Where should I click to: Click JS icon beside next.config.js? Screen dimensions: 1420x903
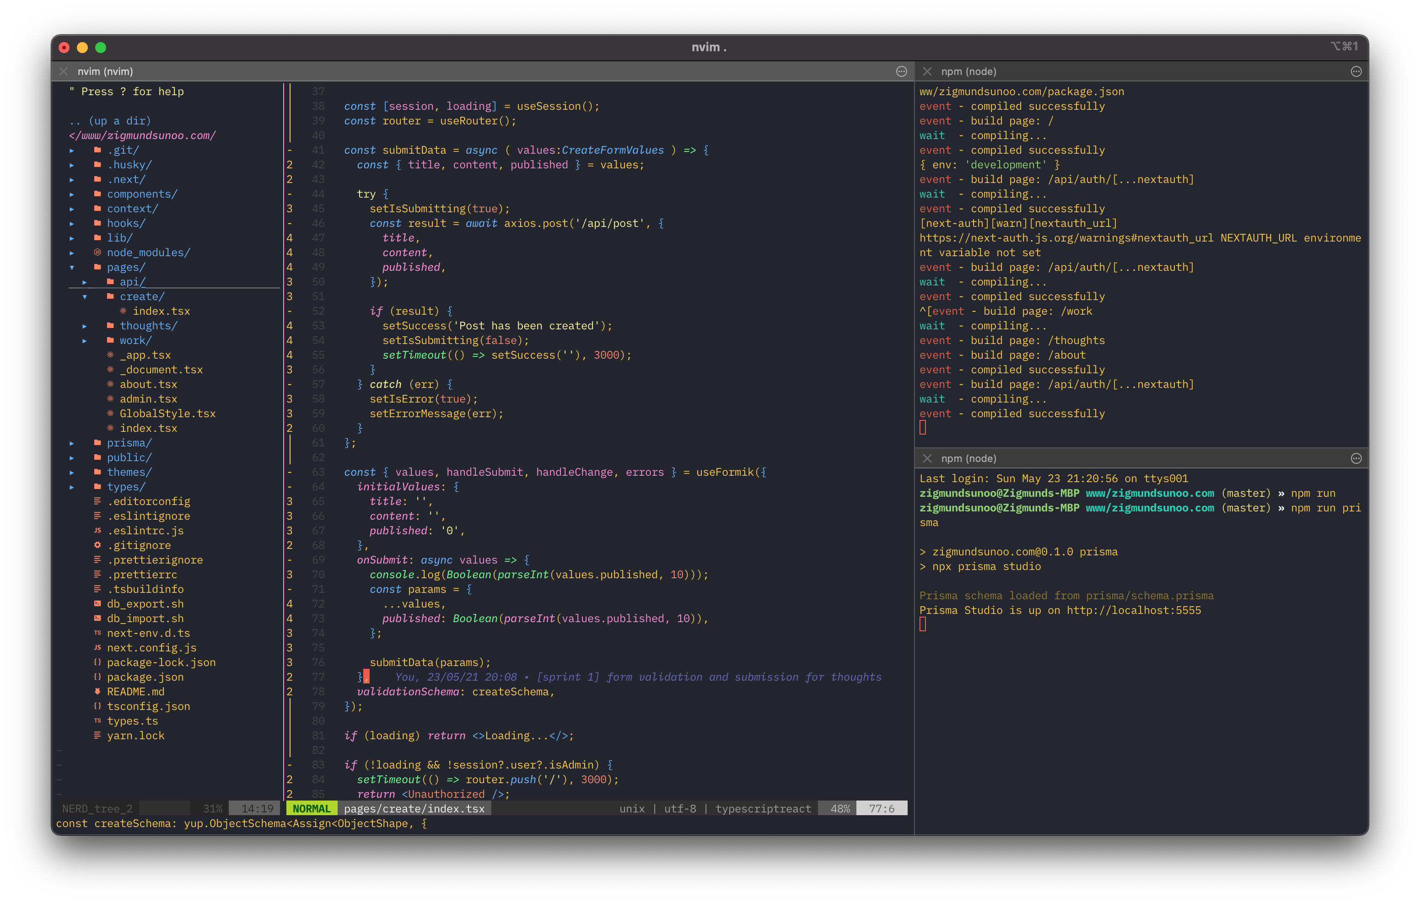98,648
